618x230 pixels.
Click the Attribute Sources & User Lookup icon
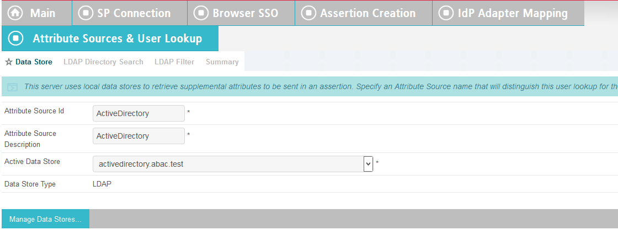point(16,39)
